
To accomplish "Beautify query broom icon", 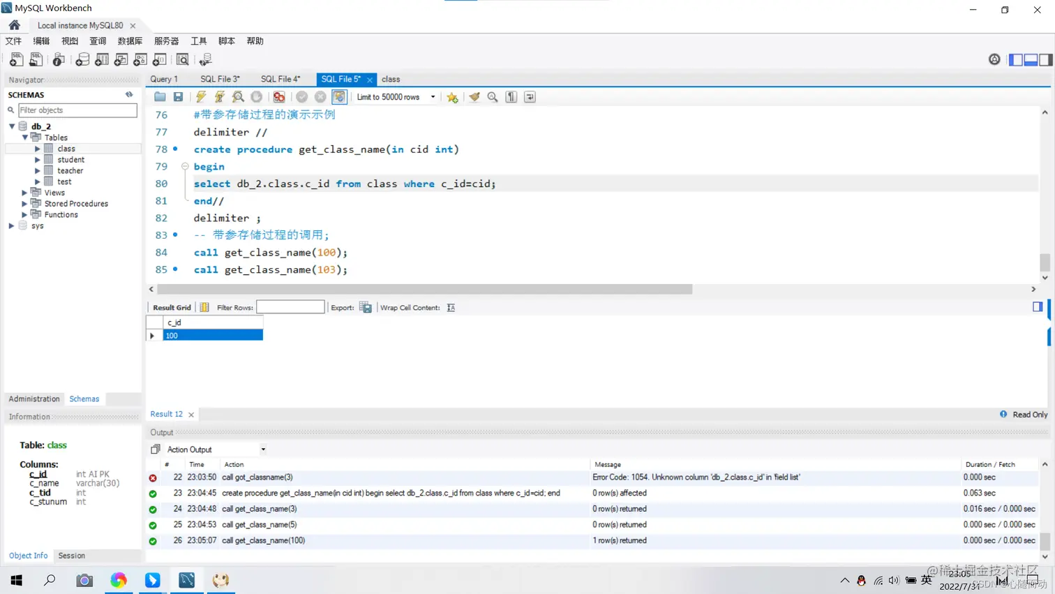I will tap(474, 97).
